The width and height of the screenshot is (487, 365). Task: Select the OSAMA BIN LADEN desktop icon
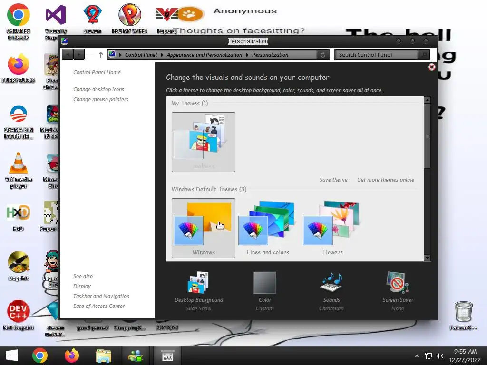(x=19, y=122)
